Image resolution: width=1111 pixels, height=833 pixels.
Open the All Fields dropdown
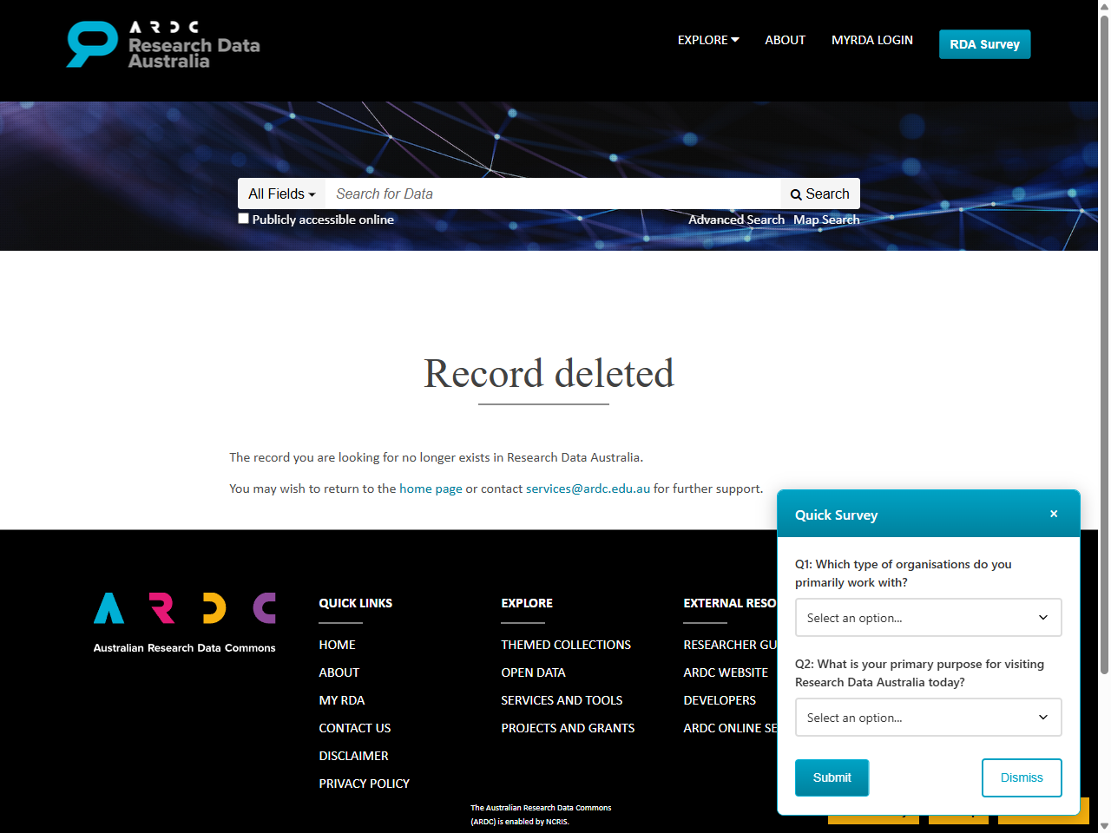click(280, 193)
